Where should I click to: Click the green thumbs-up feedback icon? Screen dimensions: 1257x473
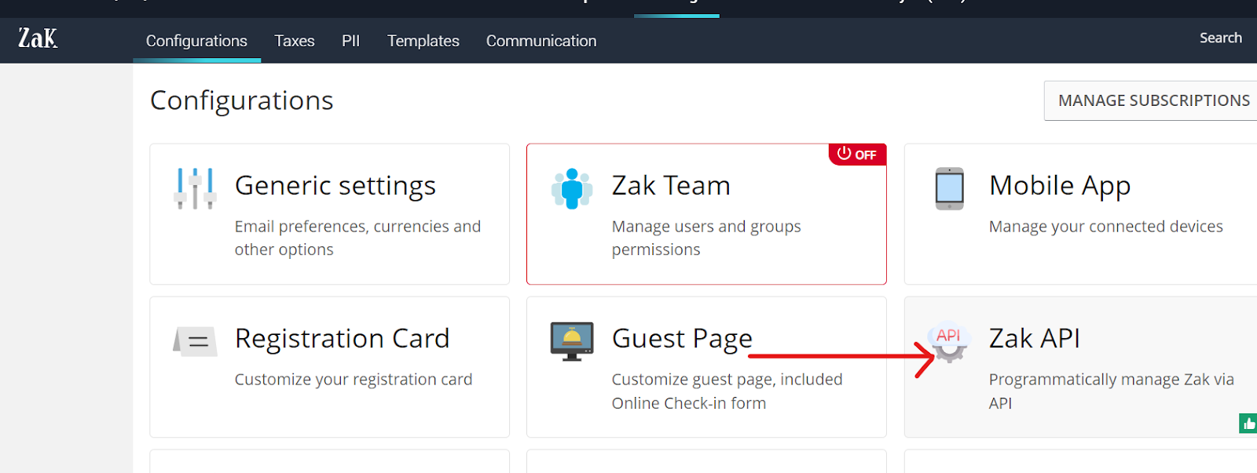1248,424
